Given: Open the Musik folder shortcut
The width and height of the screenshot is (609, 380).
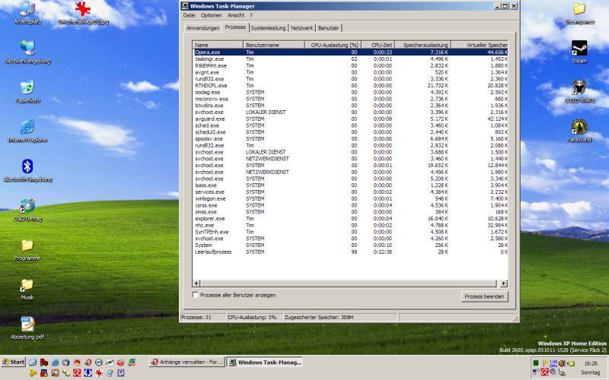Looking at the screenshot, I should coord(27,290).
